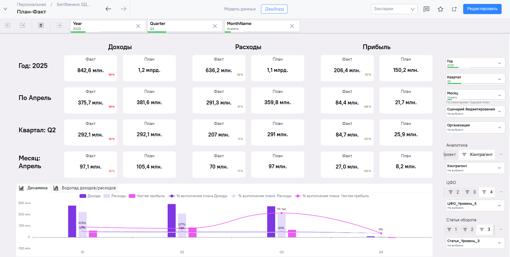Click the step back selection icon

[x=8, y=25]
